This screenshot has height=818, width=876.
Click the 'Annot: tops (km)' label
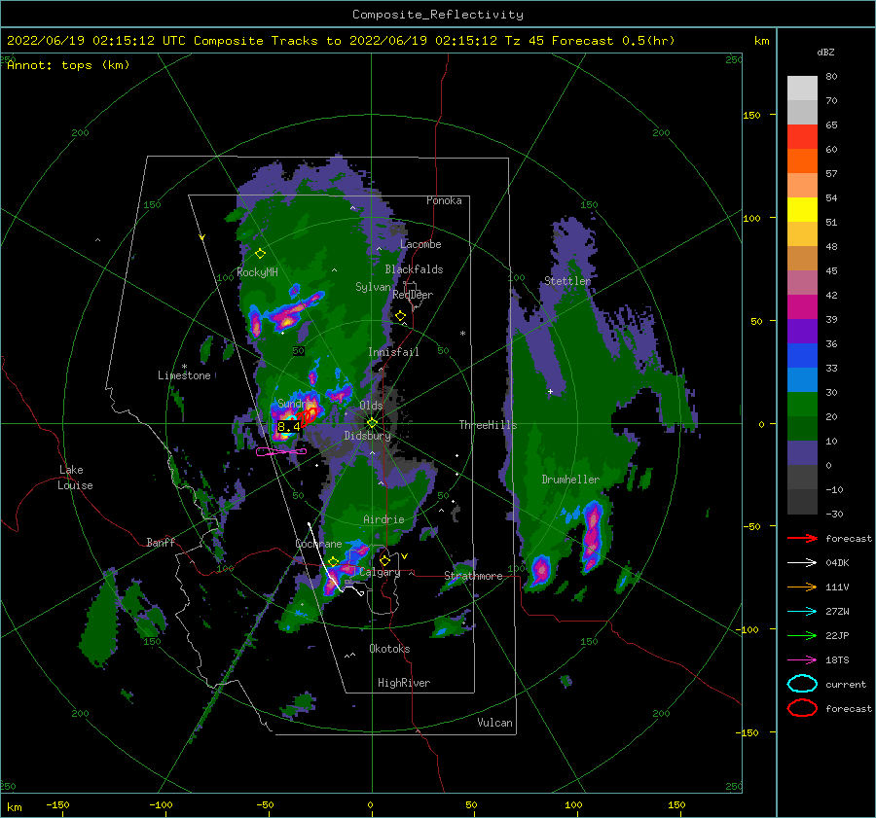68,65
